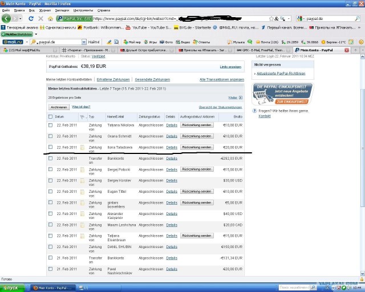The image size is (365, 292).
Task: Open Почта (126) mail indicator
Action: click(267, 42)
